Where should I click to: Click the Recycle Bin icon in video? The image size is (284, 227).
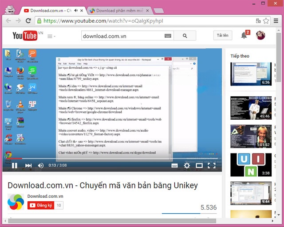point(8,104)
